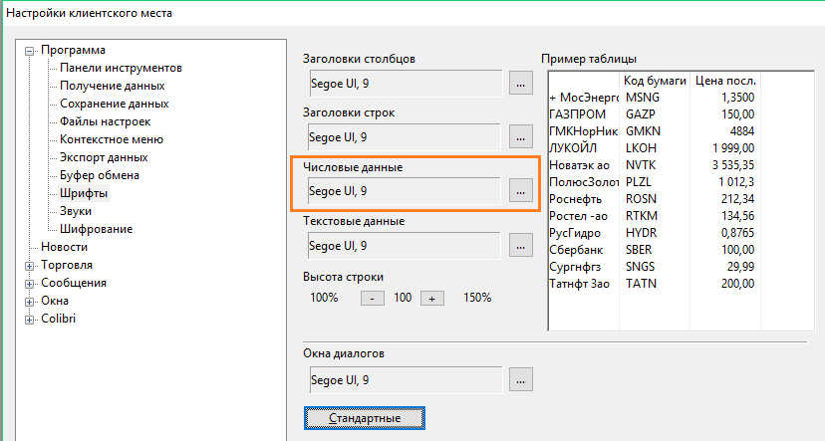The height and width of the screenshot is (441, 825).
Task: Open font picker for Заголовки строк
Action: (521, 137)
